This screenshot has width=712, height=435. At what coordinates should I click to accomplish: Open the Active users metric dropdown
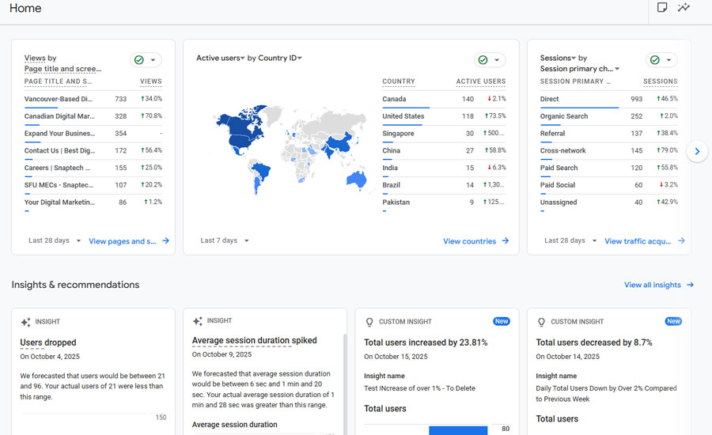[x=220, y=58]
